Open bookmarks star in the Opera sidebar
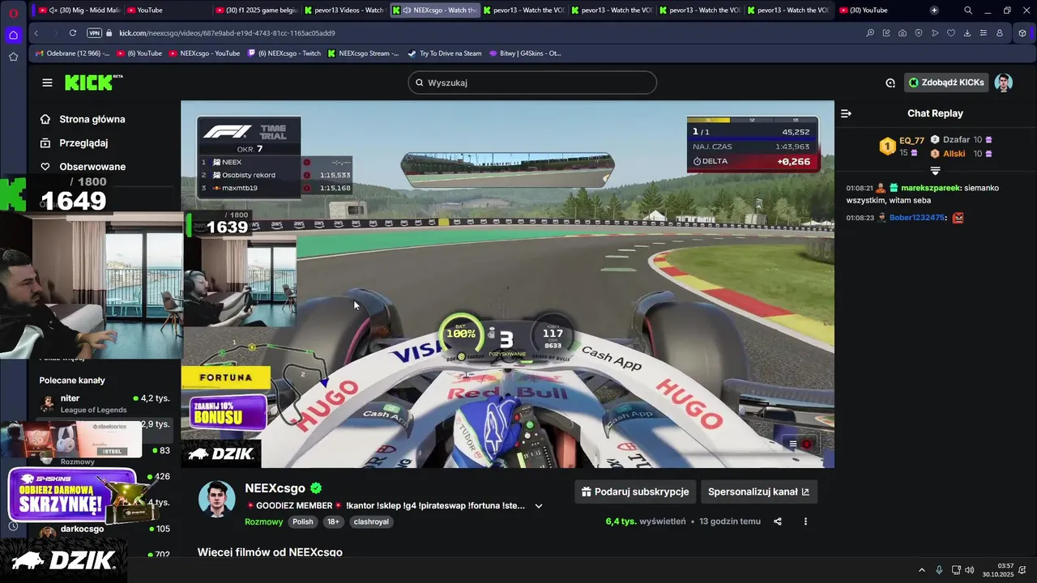Image resolution: width=1037 pixels, height=583 pixels. click(13, 57)
